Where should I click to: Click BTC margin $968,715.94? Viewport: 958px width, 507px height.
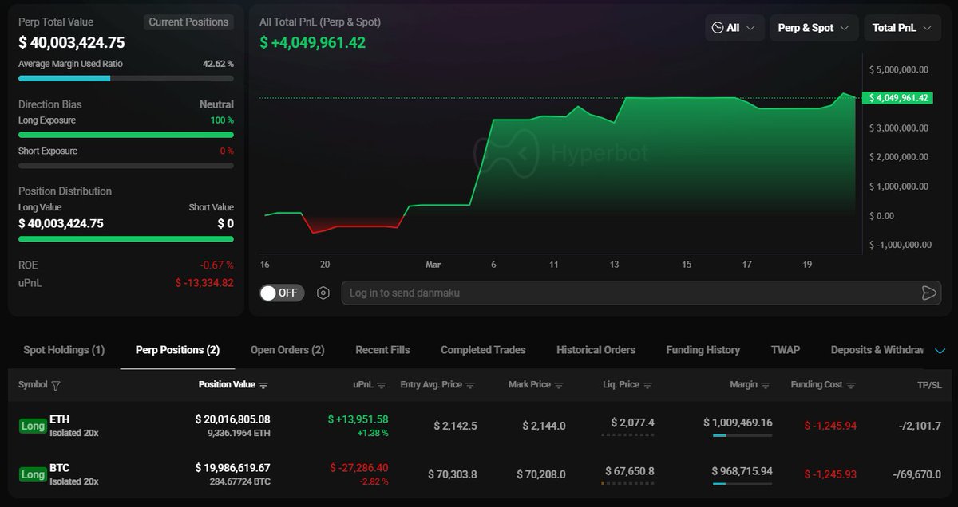742,471
